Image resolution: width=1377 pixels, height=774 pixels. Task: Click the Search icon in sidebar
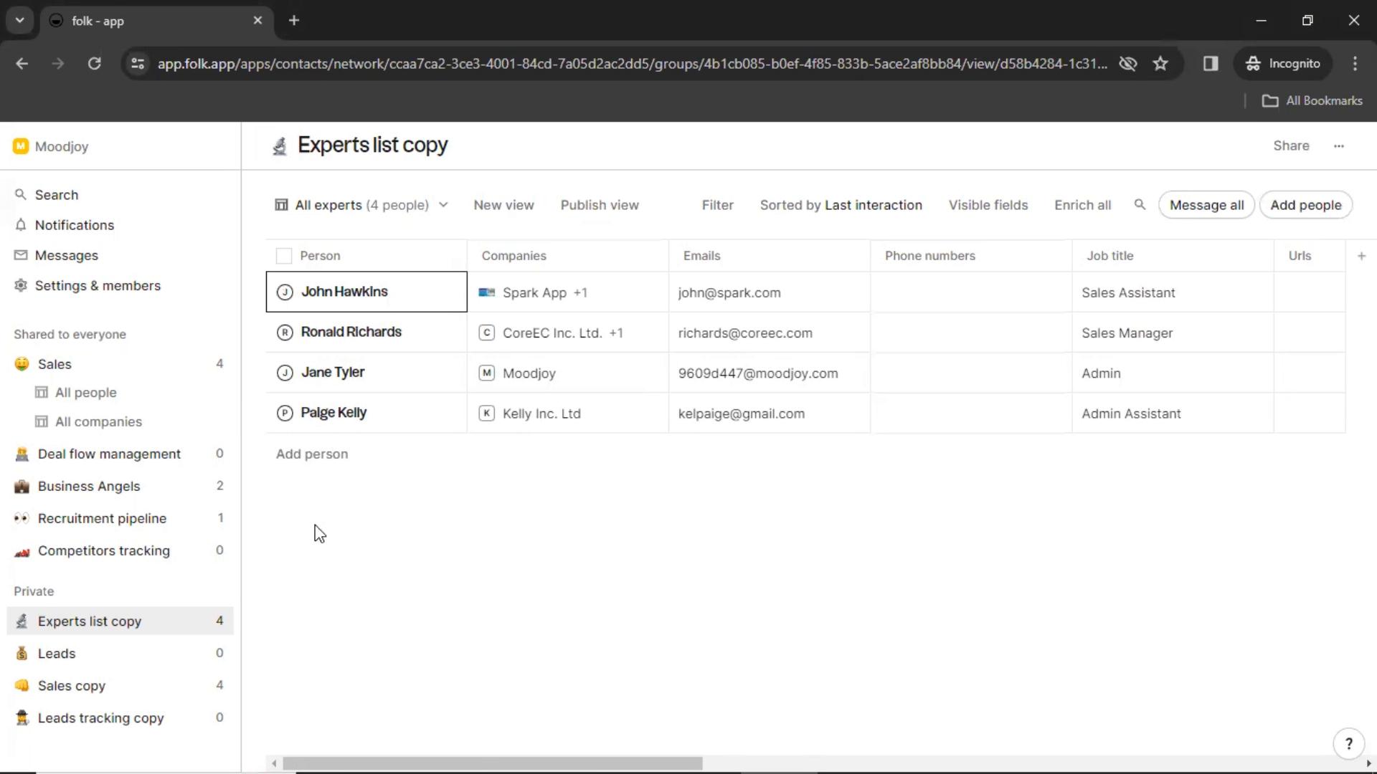20,193
